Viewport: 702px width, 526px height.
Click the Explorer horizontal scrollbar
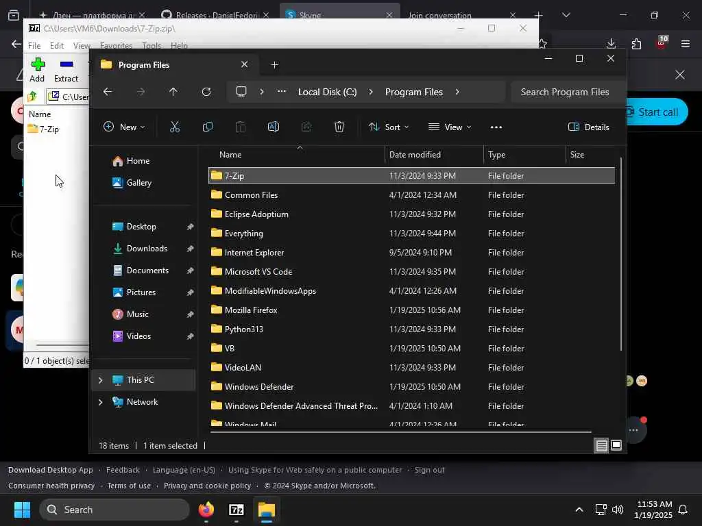tap(400, 432)
